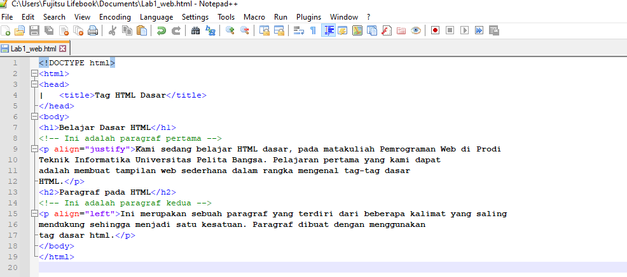
Task: Open the Run menu
Action: [x=280, y=17]
